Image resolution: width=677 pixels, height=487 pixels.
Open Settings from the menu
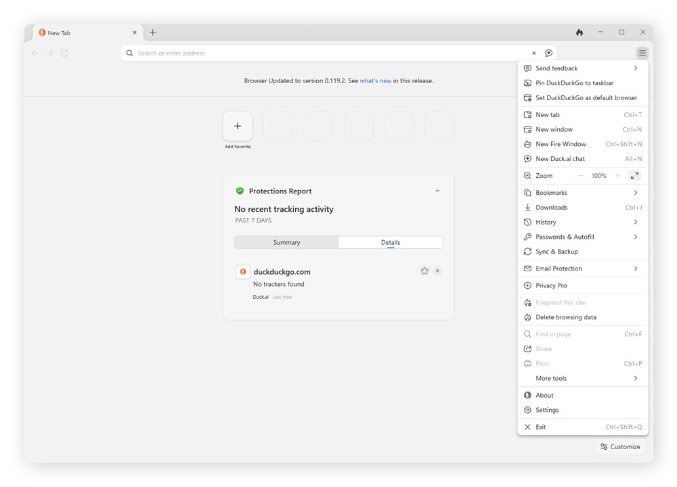pyautogui.click(x=583, y=410)
